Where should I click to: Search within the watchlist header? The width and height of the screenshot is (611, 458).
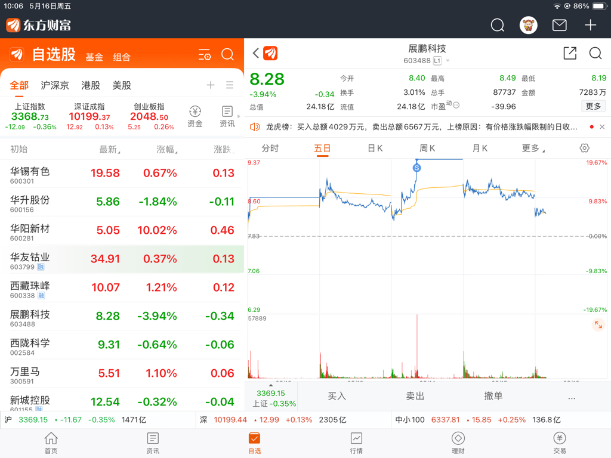pos(227,54)
